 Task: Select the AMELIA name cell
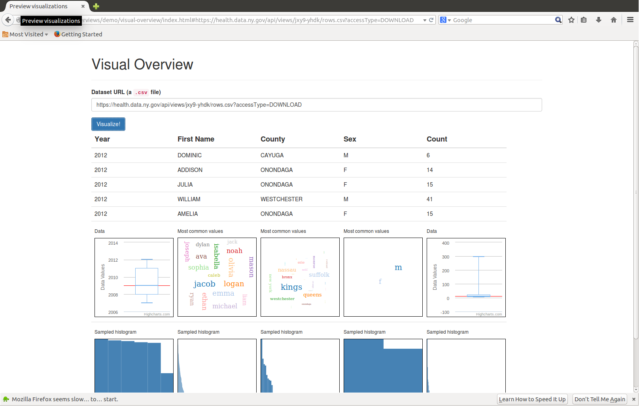click(x=187, y=214)
